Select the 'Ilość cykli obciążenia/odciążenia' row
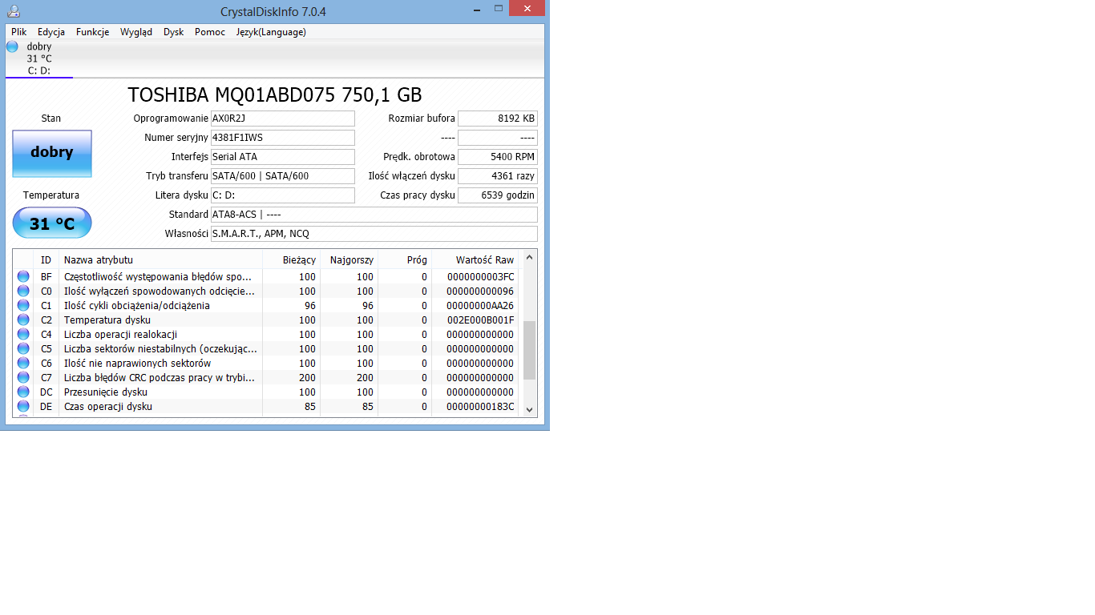This screenshot has height=615, width=1095. click(266, 305)
